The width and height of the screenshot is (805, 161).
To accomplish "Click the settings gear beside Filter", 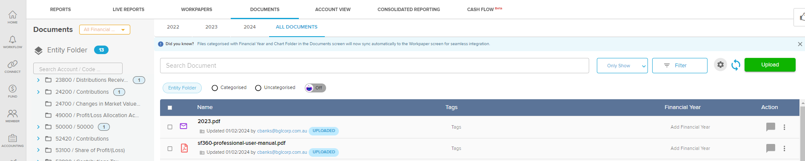I will coord(720,65).
